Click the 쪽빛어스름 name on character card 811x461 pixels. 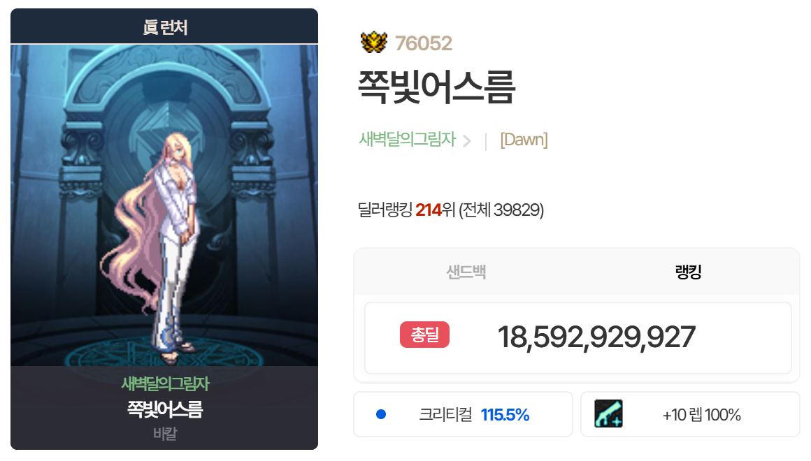pyautogui.click(x=165, y=409)
